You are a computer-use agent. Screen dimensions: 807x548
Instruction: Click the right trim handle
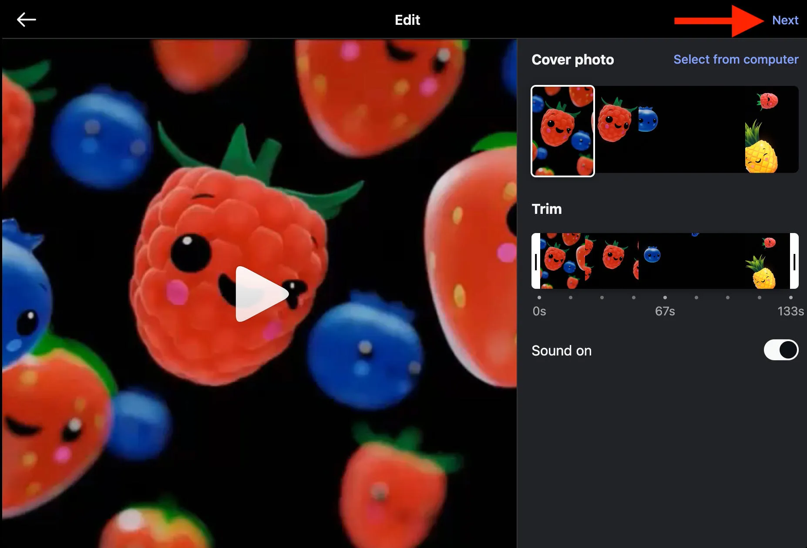(x=794, y=261)
